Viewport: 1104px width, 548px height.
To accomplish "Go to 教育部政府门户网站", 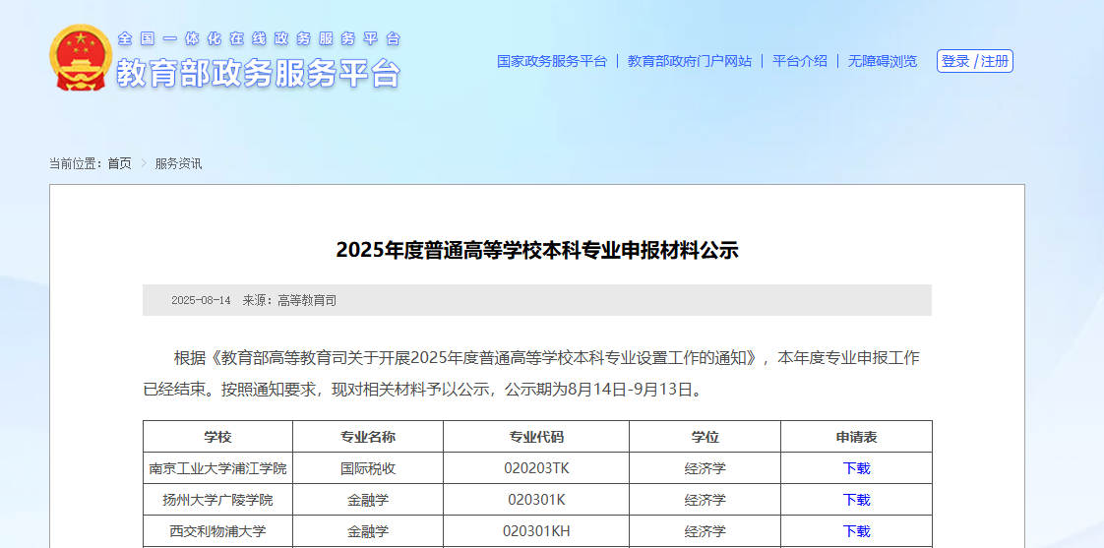I will (689, 61).
